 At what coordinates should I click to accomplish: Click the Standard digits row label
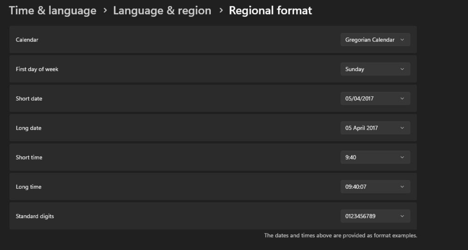pyautogui.click(x=35, y=216)
